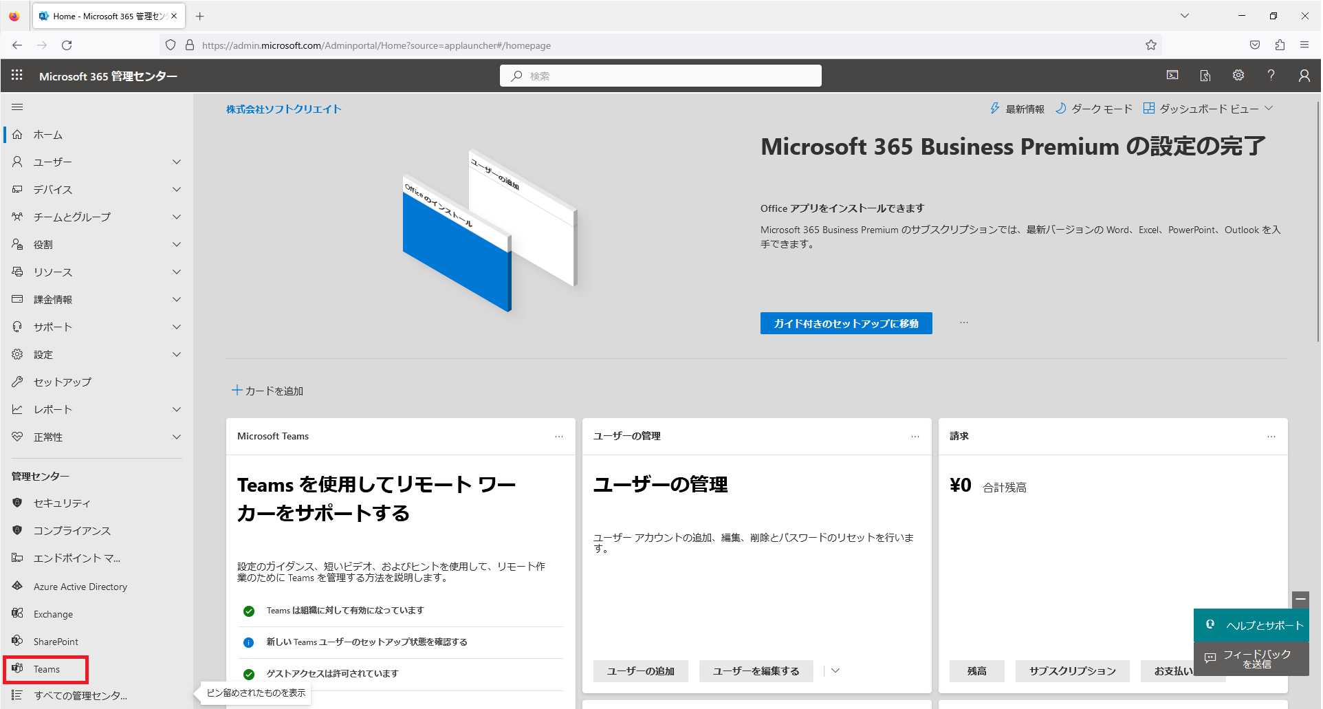Click ガイド付きのセットアップに移動 button
Image resolution: width=1323 pixels, height=709 pixels.
pyautogui.click(x=846, y=323)
